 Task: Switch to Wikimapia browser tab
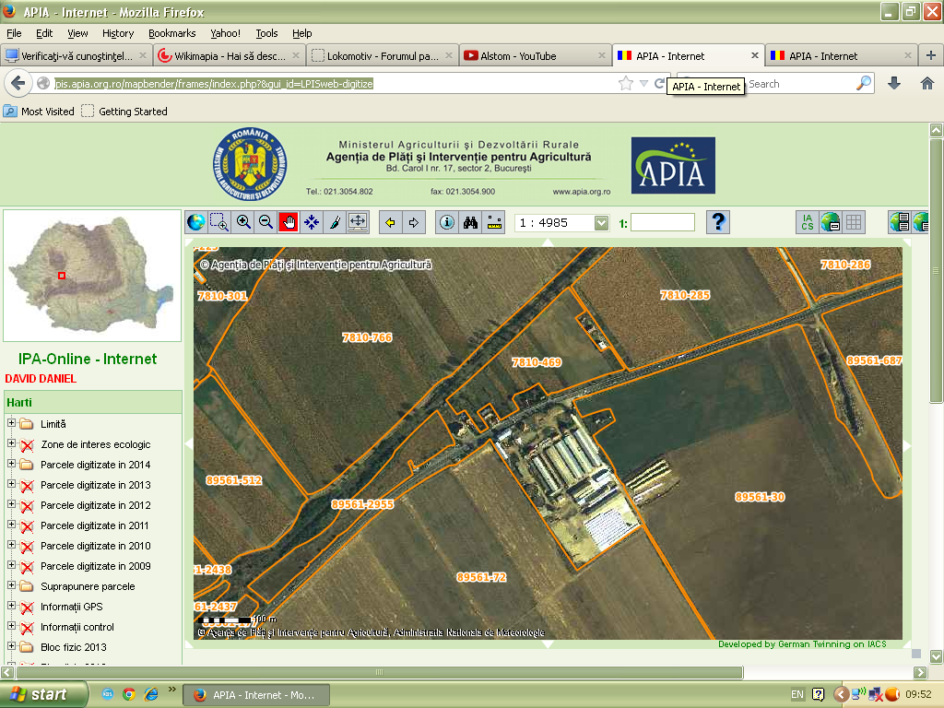click(229, 56)
